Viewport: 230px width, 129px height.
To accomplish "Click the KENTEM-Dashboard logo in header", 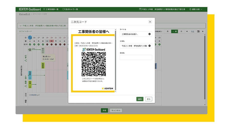I will coord(30,9).
